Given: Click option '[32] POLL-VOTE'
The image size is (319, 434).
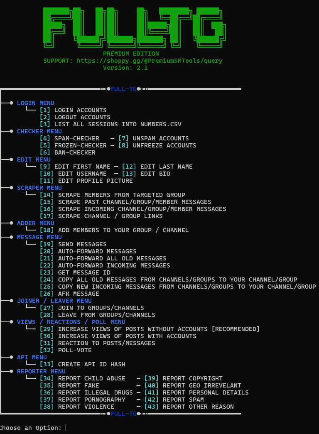Looking at the screenshot, I should point(66,350).
